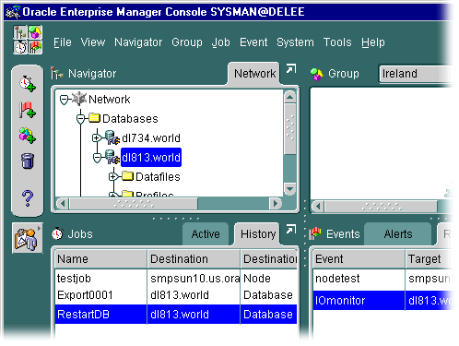Select the Export0001 job row

(176, 295)
